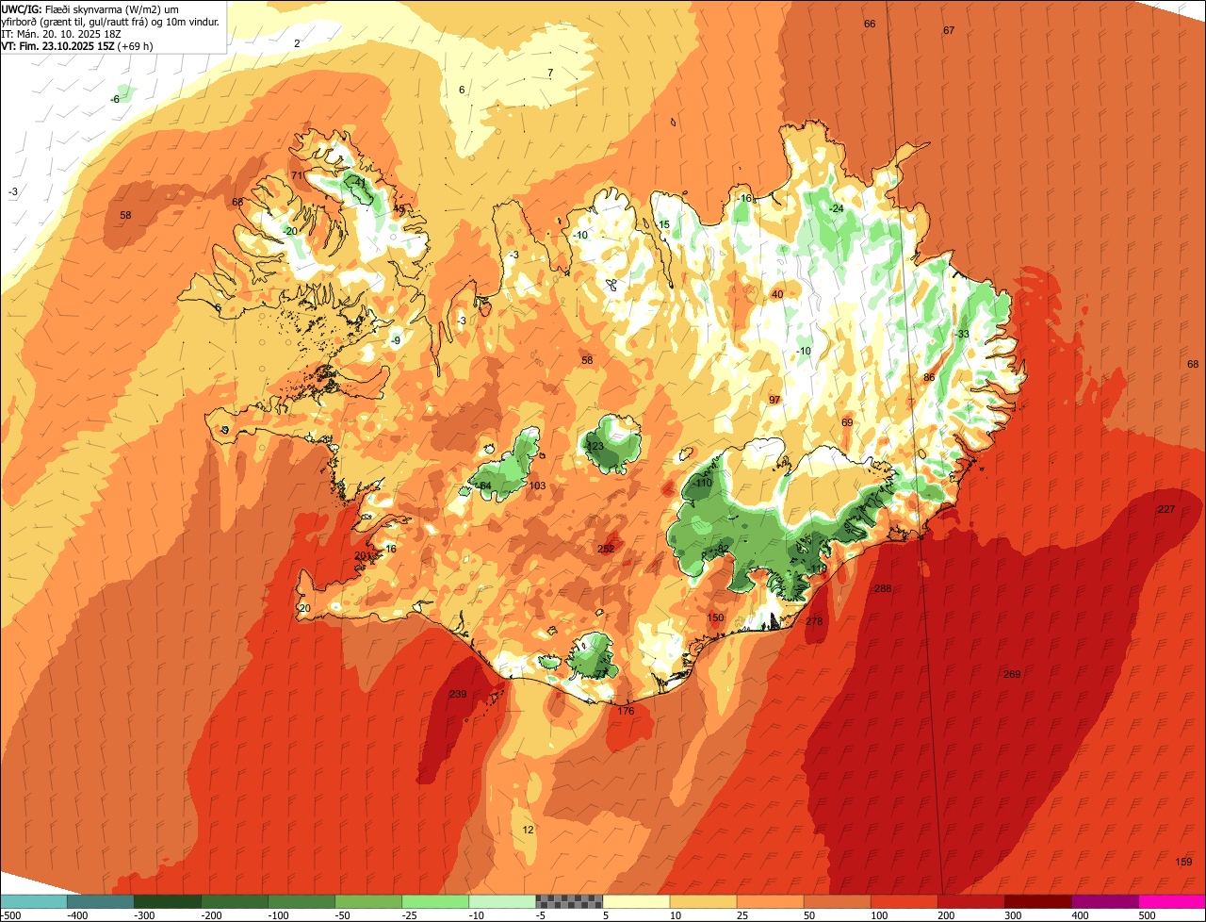Click the map value 103

pos(538,486)
